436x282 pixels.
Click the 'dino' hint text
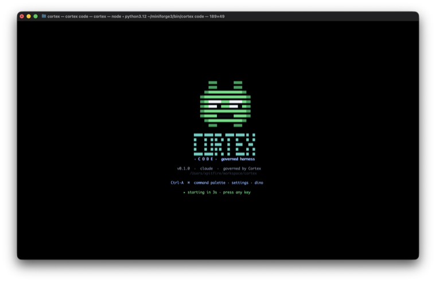point(259,182)
